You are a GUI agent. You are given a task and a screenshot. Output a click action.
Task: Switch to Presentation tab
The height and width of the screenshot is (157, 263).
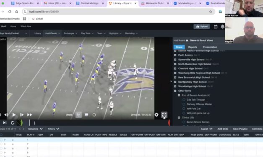click(210, 47)
